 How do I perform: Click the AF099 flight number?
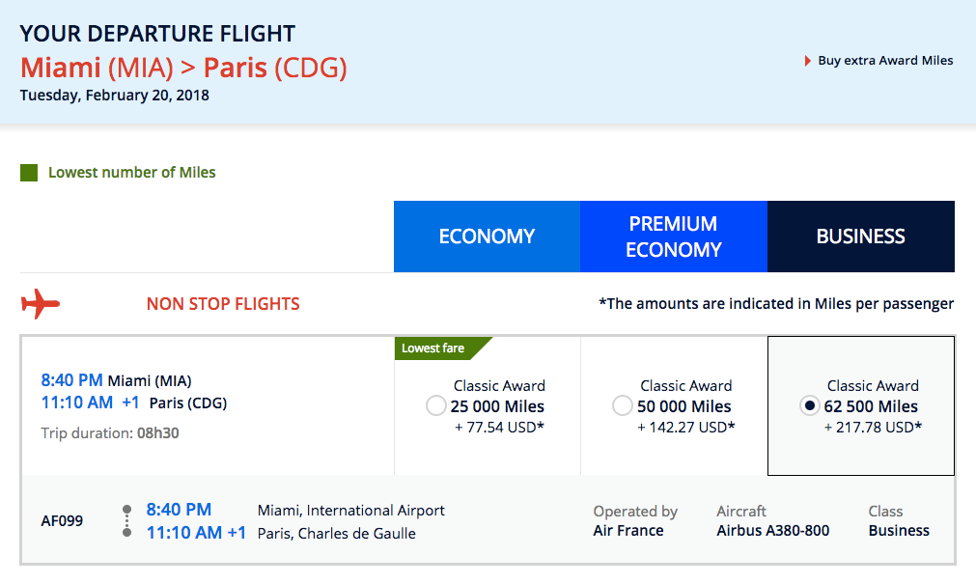pos(62,520)
